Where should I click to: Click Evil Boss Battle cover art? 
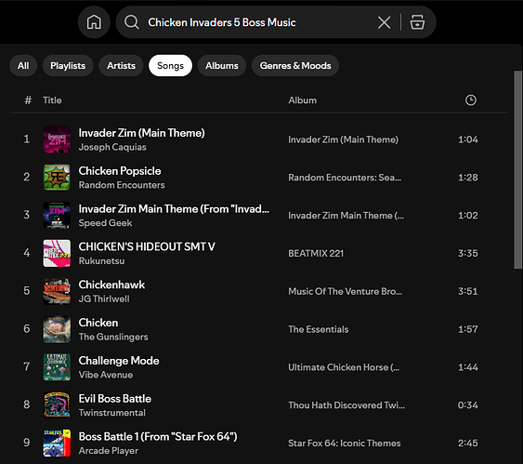tap(57, 404)
